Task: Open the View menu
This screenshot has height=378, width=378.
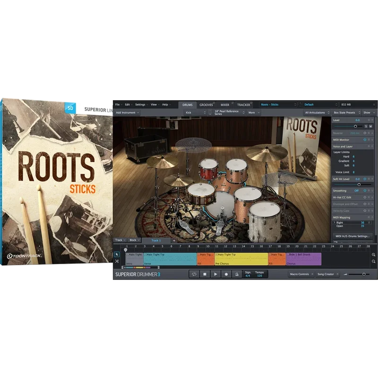Action: tap(155, 104)
